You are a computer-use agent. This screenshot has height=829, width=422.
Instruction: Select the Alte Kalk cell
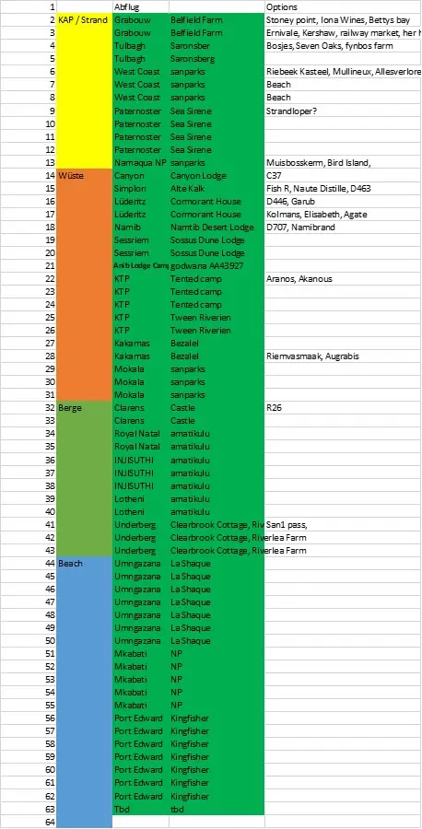coord(217,188)
